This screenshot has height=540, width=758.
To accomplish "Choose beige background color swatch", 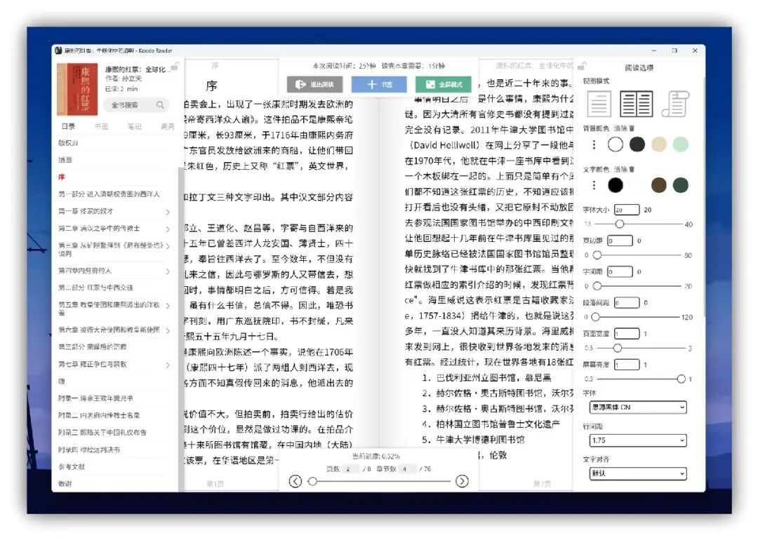I will tap(659, 144).
